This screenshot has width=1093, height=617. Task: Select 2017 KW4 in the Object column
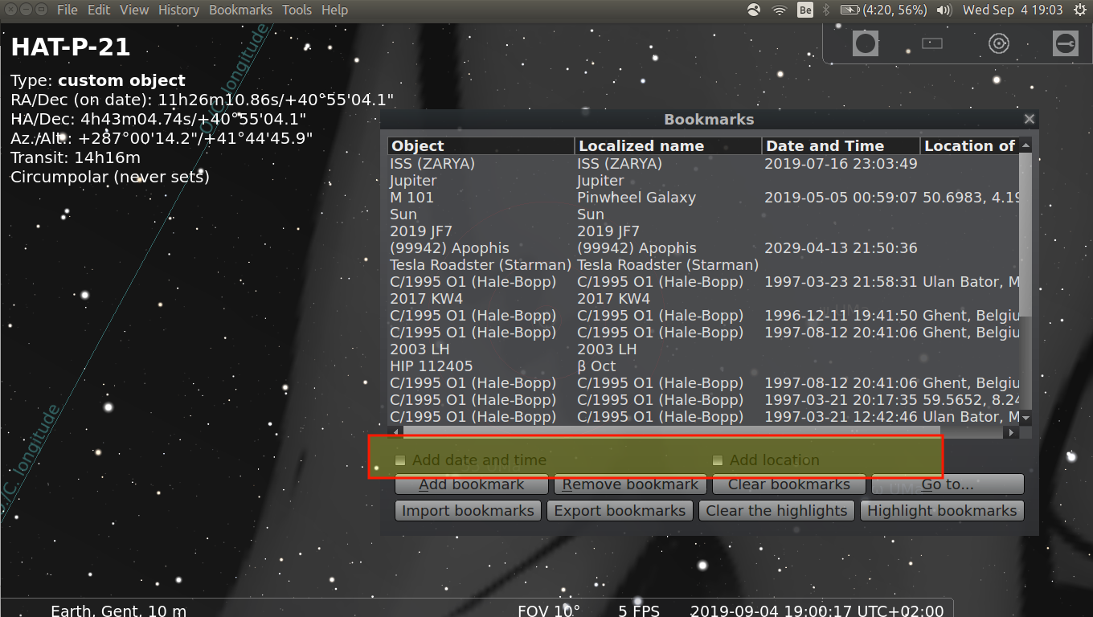pyautogui.click(x=426, y=298)
